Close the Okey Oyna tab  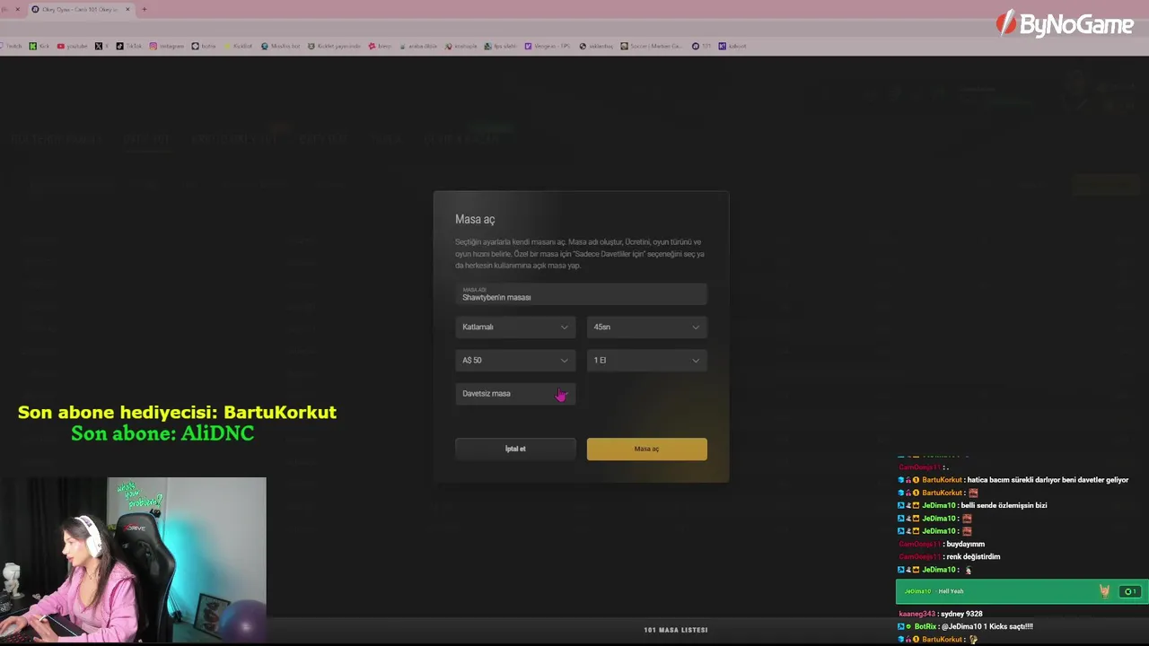[127, 9]
